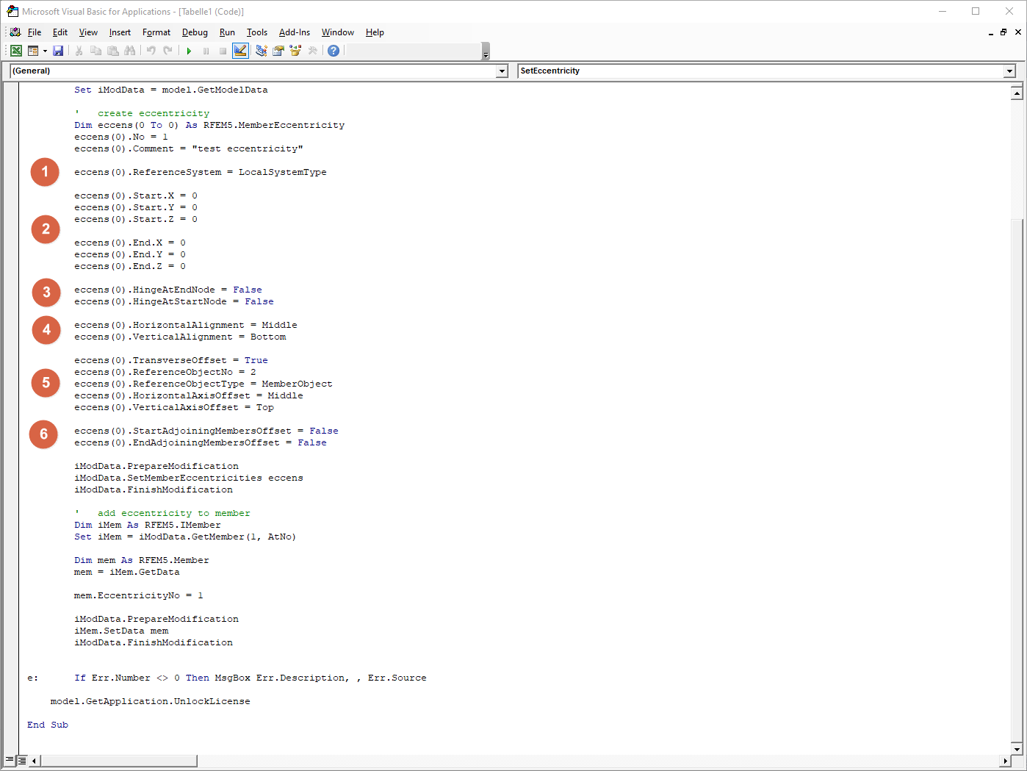Click 'Dim mem As RFEM5.Member' line
This screenshot has width=1027, height=771.
[141, 560]
